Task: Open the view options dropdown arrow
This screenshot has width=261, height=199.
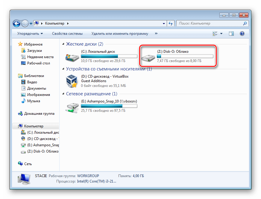Action: pos(221,34)
